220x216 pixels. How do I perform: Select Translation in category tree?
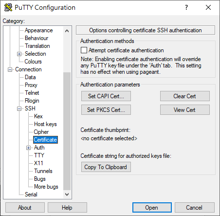[x=37, y=46]
